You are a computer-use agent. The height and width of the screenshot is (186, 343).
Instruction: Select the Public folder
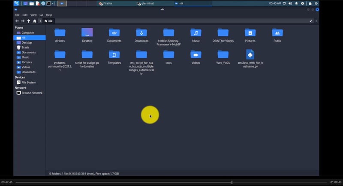[x=277, y=35]
